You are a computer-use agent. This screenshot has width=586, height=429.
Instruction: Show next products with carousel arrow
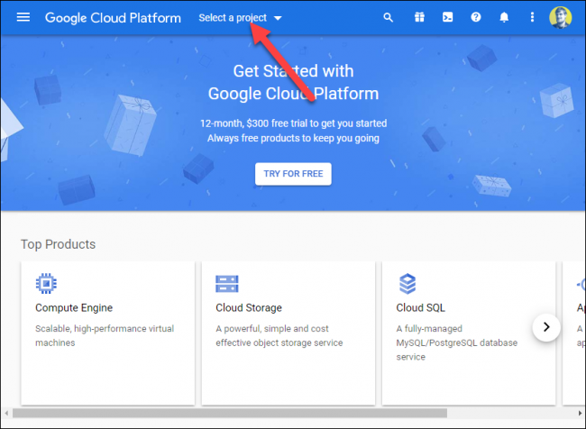coord(546,327)
